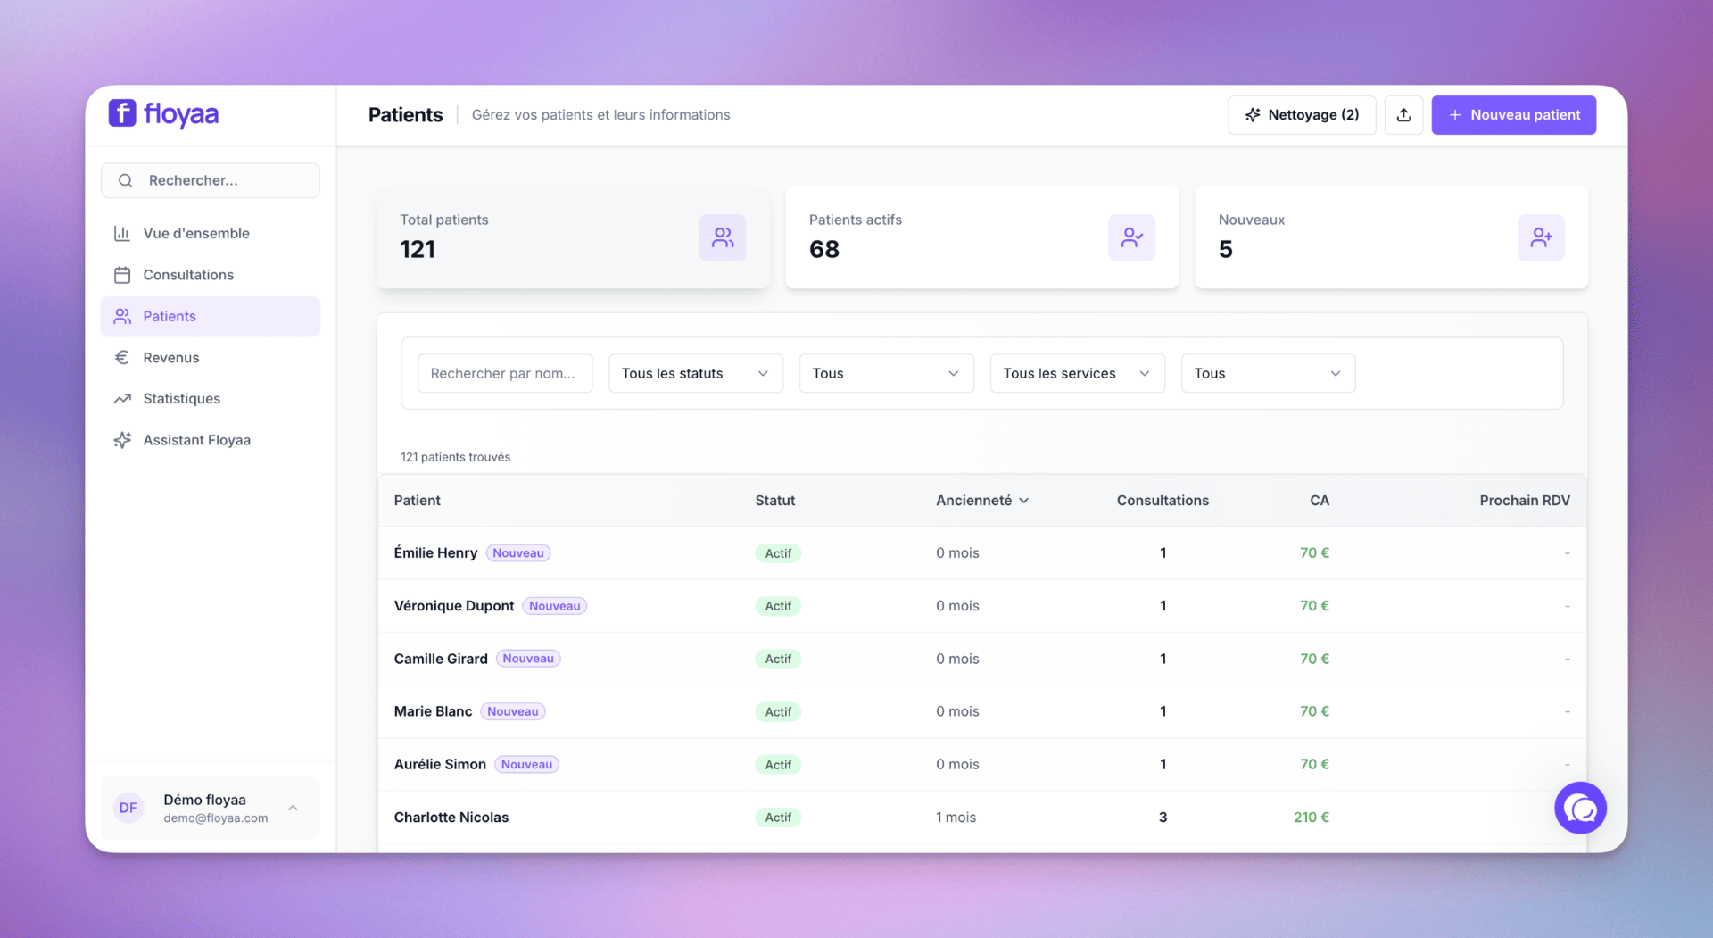Click the floyaa logo icon
1713x938 pixels.
pos(122,113)
